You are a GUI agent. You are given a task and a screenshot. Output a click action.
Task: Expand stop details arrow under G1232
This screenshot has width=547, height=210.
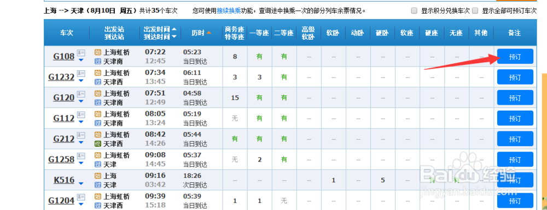tap(81, 81)
